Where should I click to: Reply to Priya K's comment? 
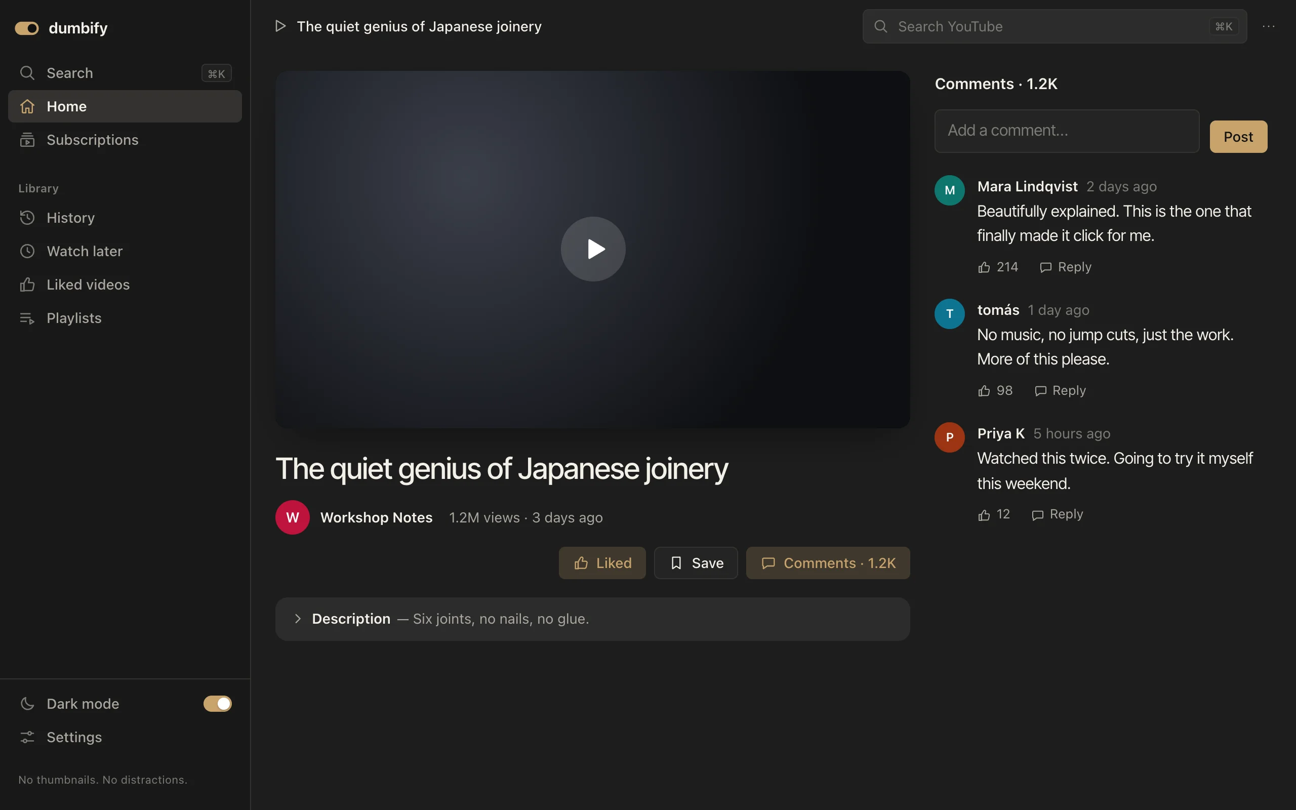[1057, 514]
